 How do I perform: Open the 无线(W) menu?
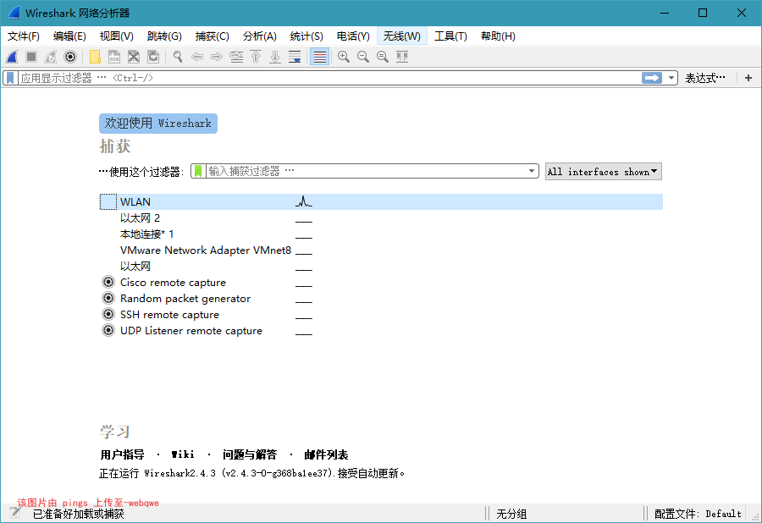402,36
